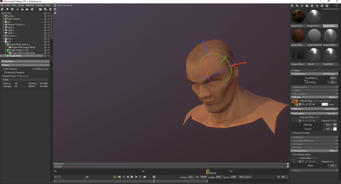
Task: Jump to last frame of animation
Action: [x=145, y=177]
